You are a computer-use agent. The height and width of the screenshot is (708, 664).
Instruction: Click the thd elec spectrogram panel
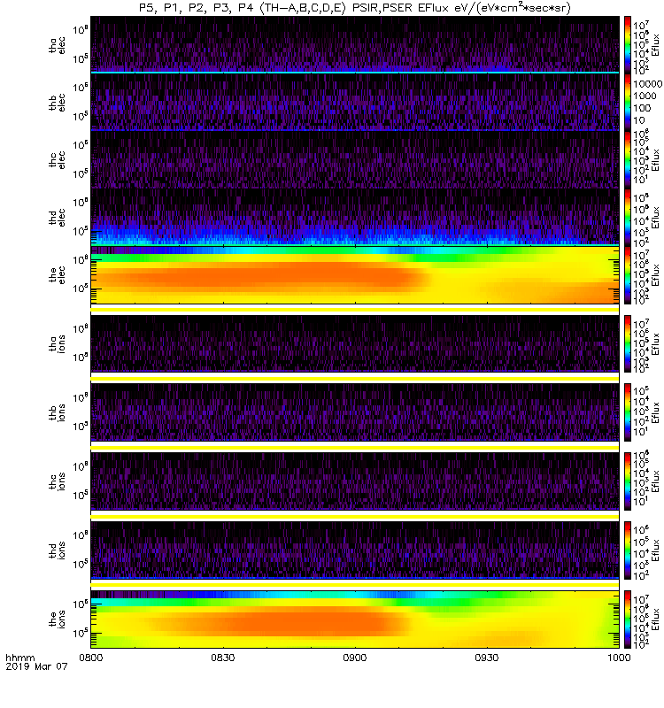click(355, 217)
